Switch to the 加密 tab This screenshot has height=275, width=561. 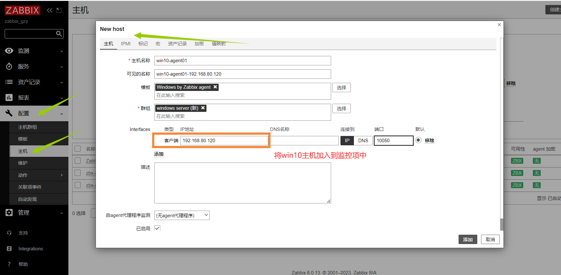pos(199,44)
